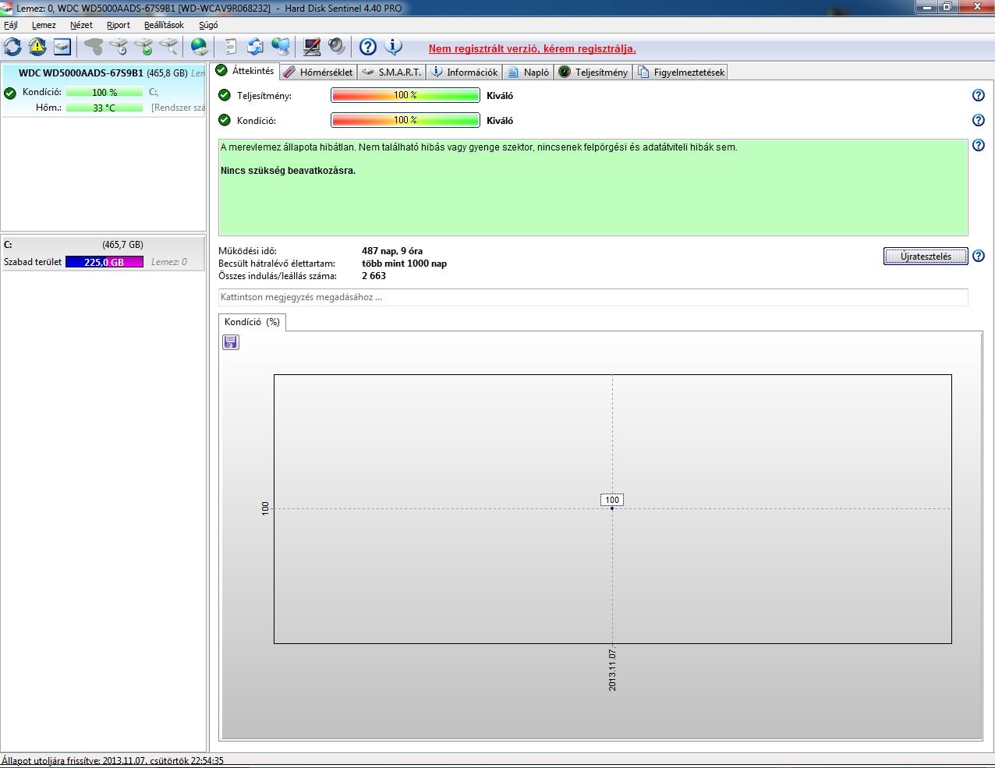This screenshot has width=995, height=768.
Task: Open the Lemez menu
Action: (44, 25)
